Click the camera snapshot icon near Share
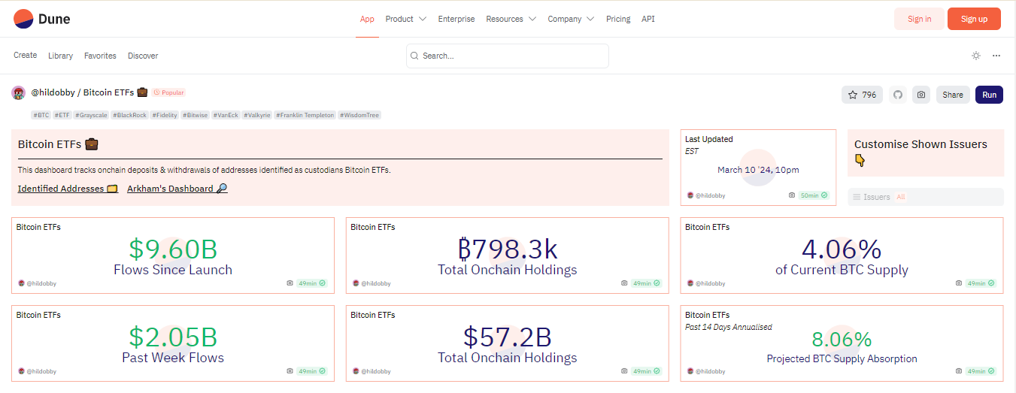This screenshot has height=393, width=1016. [x=921, y=95]
